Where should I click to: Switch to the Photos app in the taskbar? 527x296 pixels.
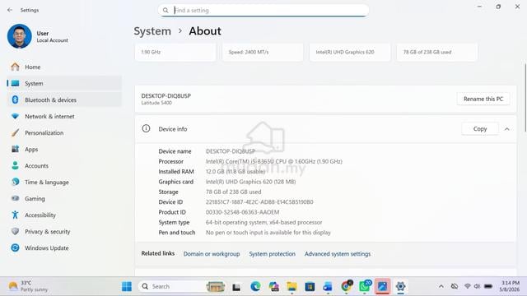point(382,286)
